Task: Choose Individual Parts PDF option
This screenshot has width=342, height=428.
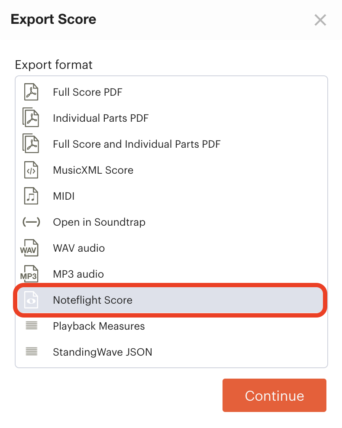Action: (x=171, y=118)
